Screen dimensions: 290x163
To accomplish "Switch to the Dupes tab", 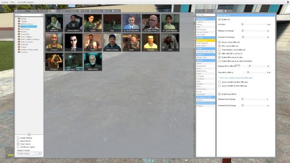I will (116, 11).
